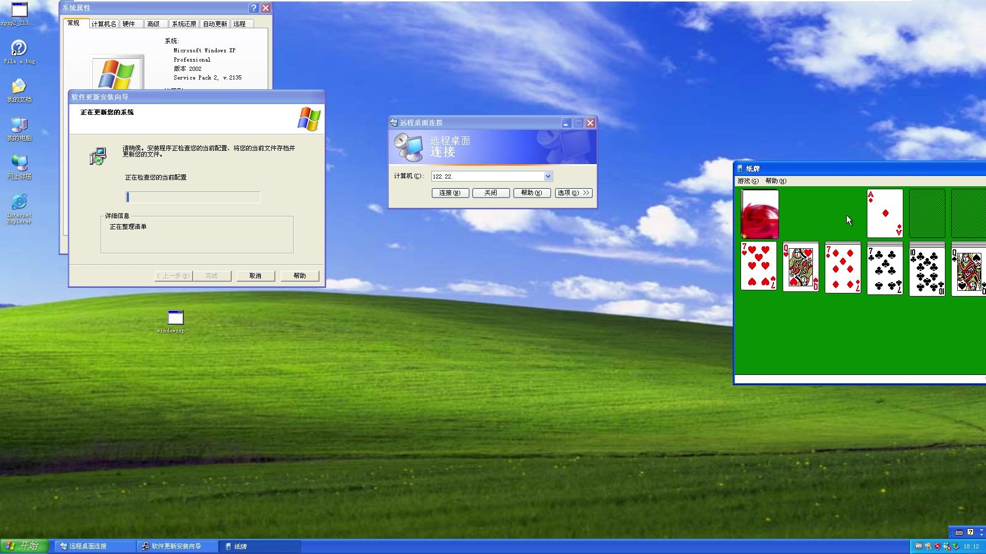Screen dimensions: 986x554
Task: Select the 7 of Hearts card
Action: pos(759,266)
